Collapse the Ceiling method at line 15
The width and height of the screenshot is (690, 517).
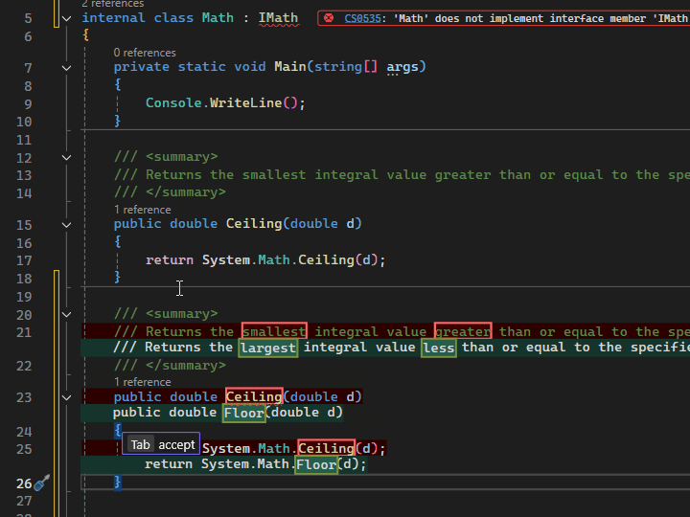tap(66, 225)
